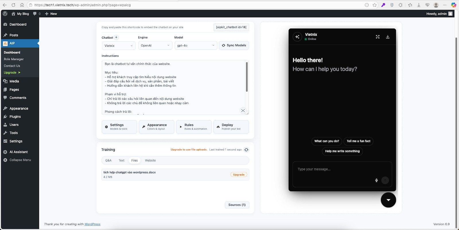
Task: Click the chatbot sparkle avatar icon
Action: point(297,37)
